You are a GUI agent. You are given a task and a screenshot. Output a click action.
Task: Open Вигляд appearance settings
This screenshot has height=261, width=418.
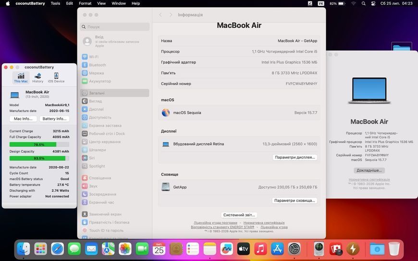115,101
